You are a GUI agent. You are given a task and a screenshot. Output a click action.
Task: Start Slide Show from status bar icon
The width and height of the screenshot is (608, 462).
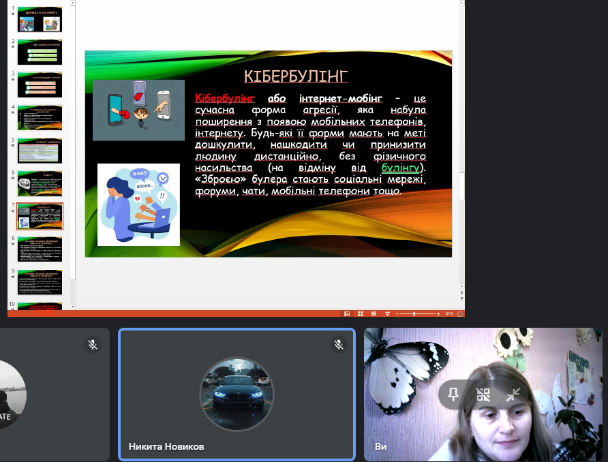[387, 313]
